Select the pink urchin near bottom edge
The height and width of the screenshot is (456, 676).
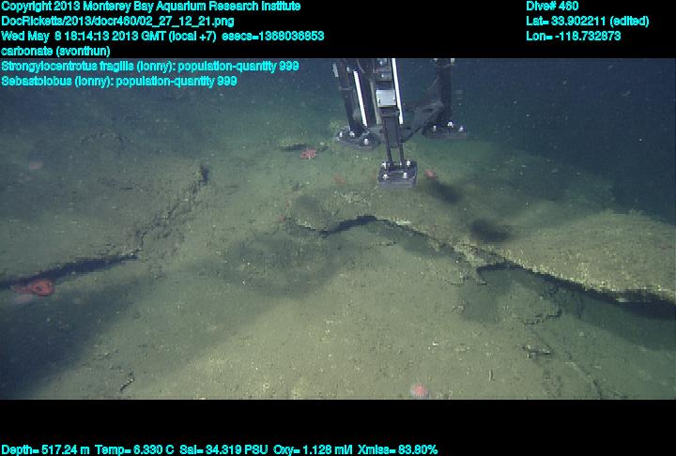click(418, 389)
